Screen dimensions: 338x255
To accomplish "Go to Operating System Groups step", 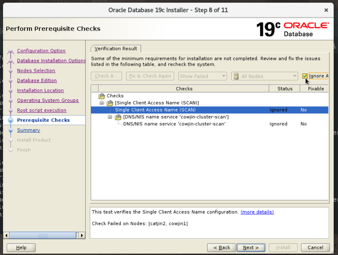I will (x=48, y=100).
